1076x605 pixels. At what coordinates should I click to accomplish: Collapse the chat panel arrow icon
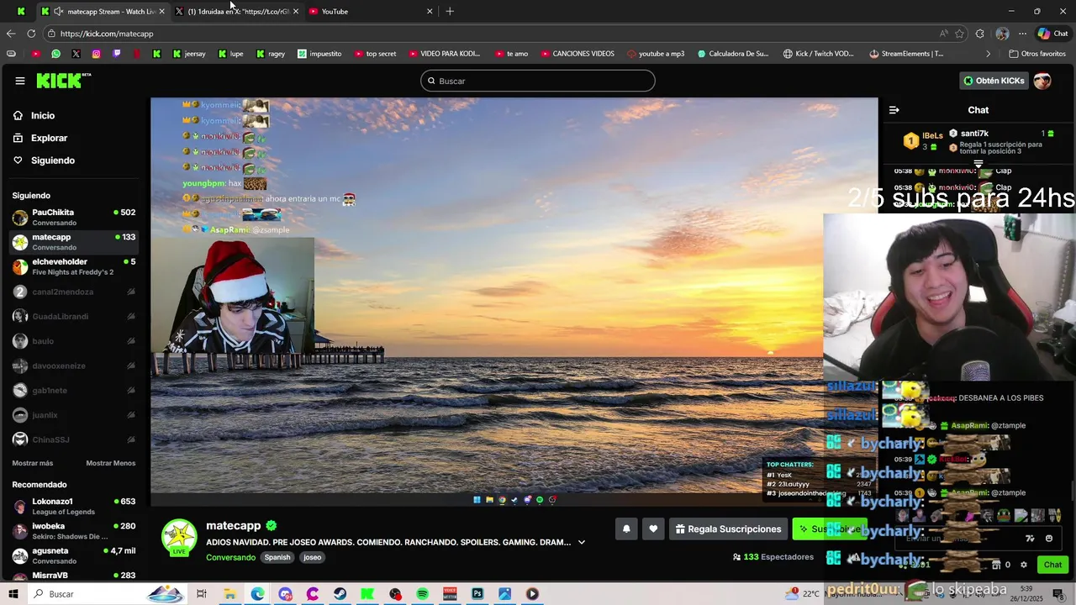[894, 110]
